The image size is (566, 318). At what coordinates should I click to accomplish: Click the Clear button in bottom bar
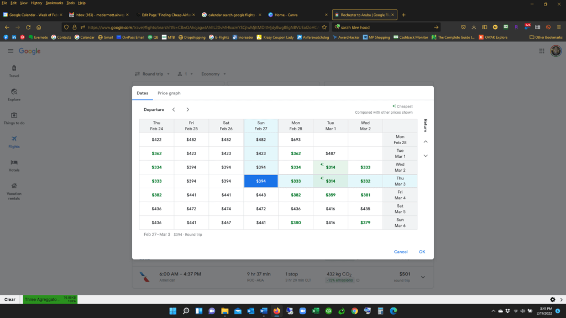click(x=10, y=299)
